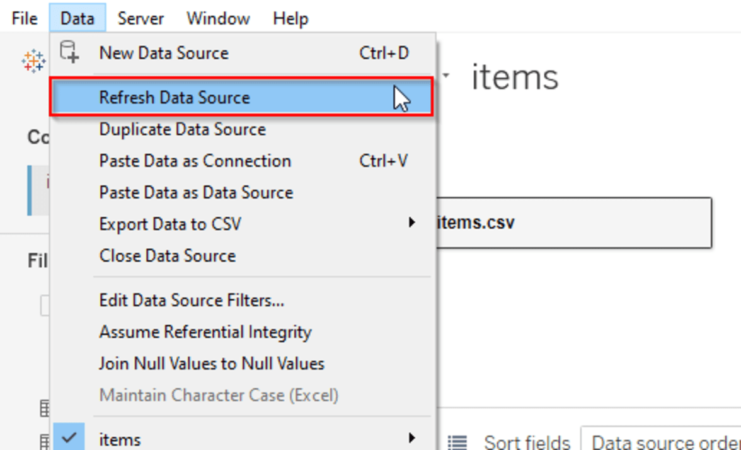The width and height of the screenshot is (741, 450).
Task: Click the New Data Source cylinder icon
Action: 69,52
